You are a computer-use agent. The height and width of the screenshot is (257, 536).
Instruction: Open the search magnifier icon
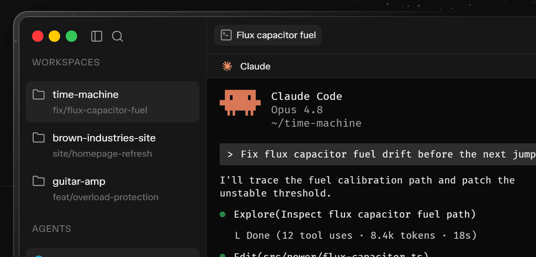117,36
